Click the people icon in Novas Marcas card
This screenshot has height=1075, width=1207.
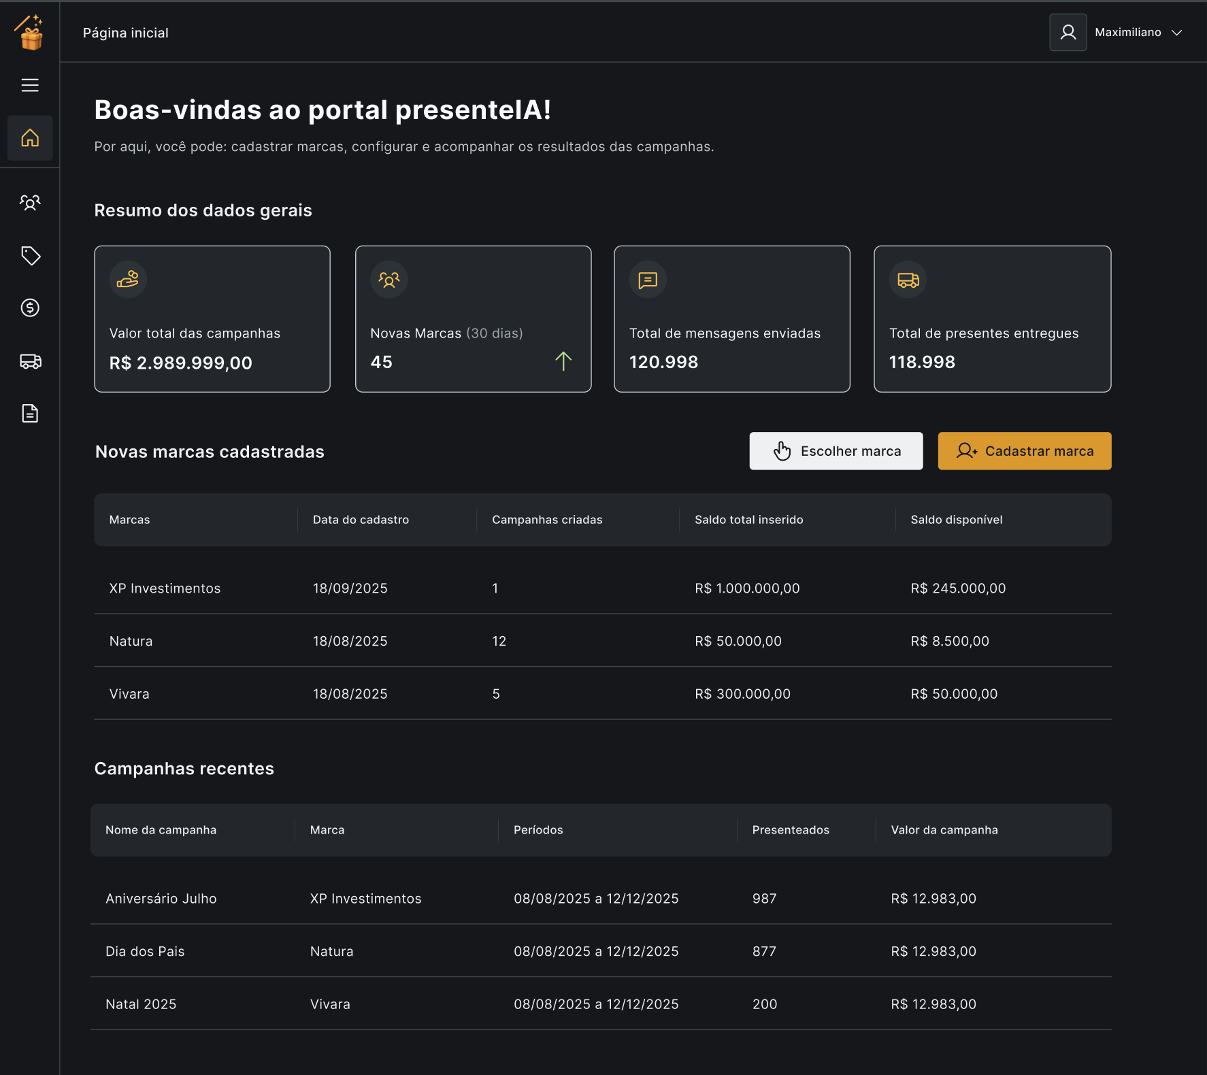pyautogui.click(x=389, y=280)
